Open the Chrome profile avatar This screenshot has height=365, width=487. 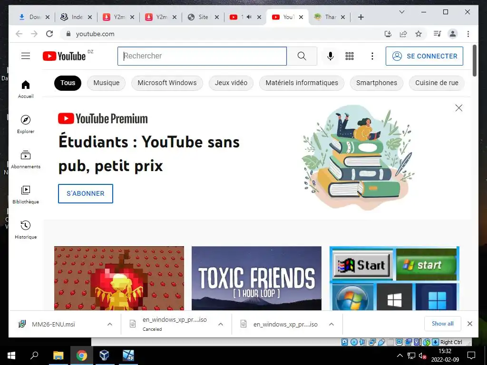coord(453,34)
